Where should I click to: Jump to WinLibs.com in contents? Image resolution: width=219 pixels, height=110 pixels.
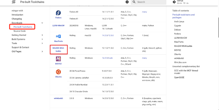(x=180, y=62)
